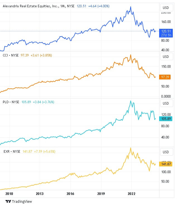The image size is (177, 205).
Task: Click the 2016 label on time axis
Action: pyautogui.click(x=70, y=194)
